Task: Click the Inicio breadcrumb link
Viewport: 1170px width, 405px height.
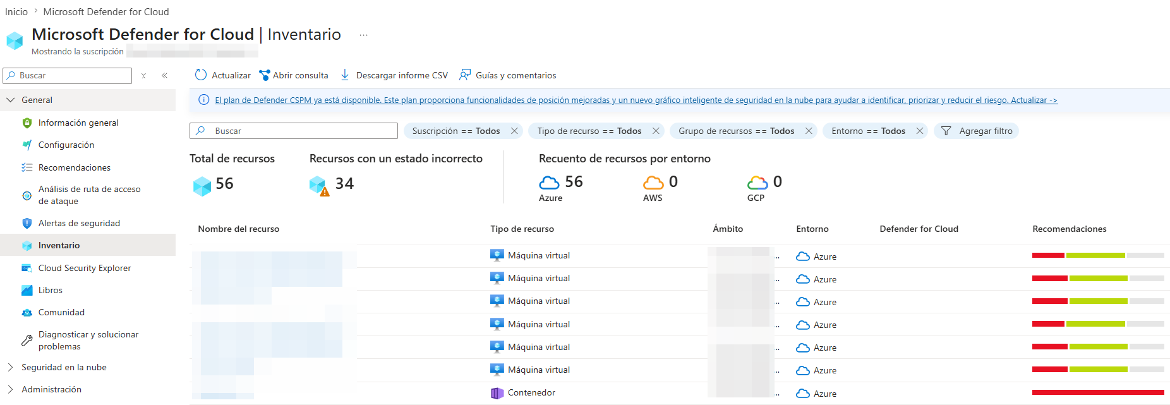Action: coord(16,12)
